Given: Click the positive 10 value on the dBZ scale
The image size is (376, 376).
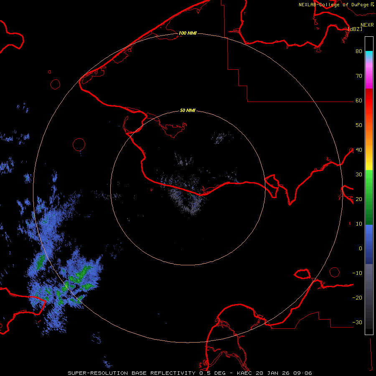Looking at the screenshot, I should pos(359,224).
